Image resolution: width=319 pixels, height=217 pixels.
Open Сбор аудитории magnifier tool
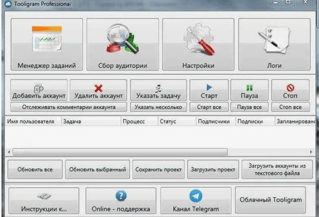coord(122,44)
